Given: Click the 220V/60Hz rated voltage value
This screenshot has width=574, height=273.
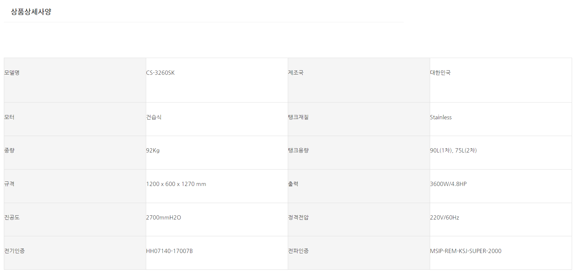Looking at the screenshot, I should (x=444, y=218).
